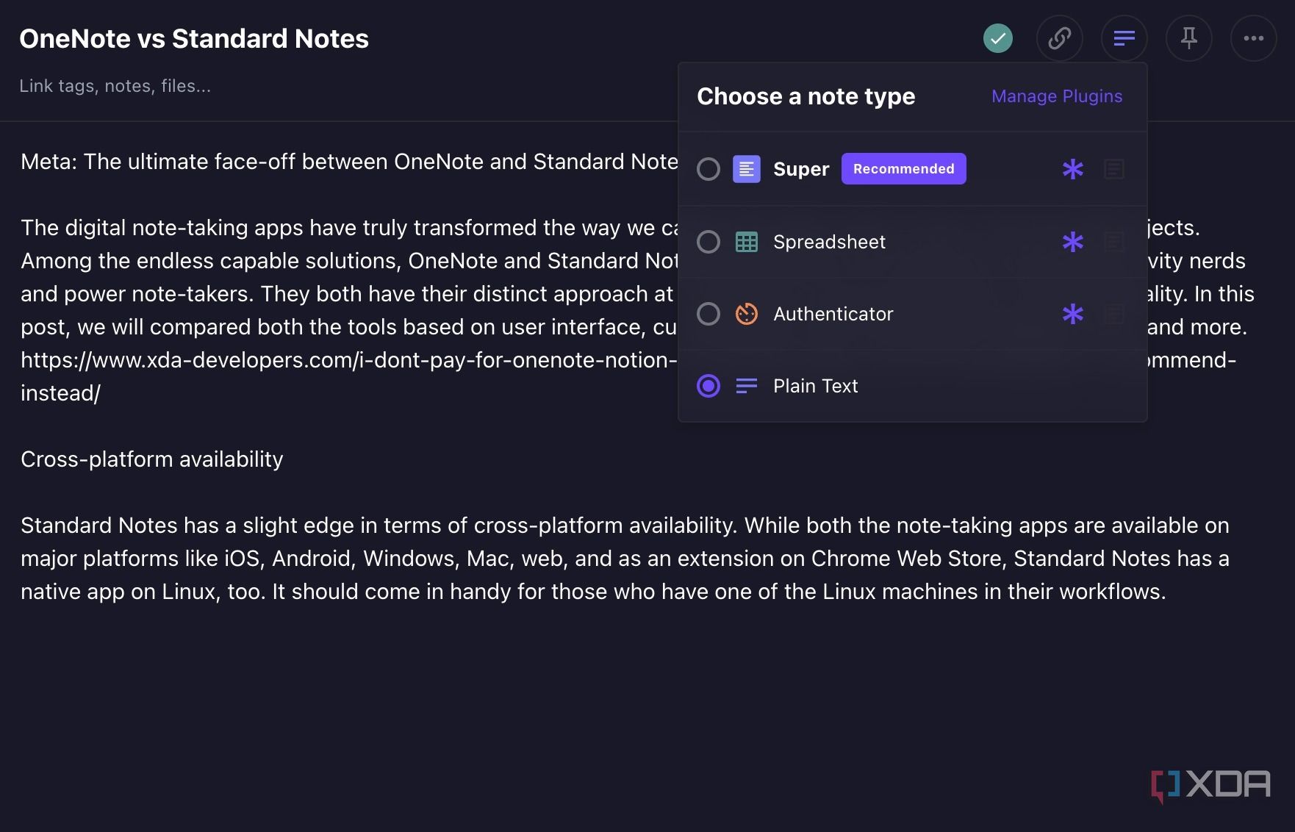Viewport: 1295px width, 832px height.
Task: Open the three-dots options menu
Action: [1253, 38]
